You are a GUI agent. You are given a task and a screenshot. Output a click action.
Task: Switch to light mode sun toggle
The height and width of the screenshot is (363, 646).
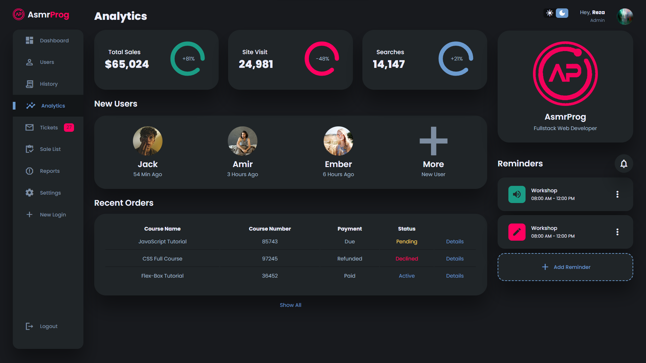click(x=549, y=13)
